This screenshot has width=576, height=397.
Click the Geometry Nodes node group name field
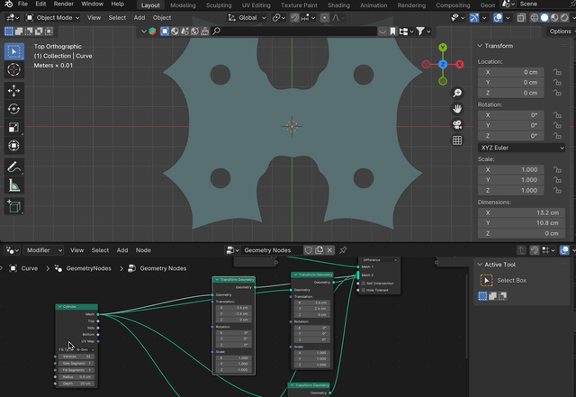pos(272,250)
